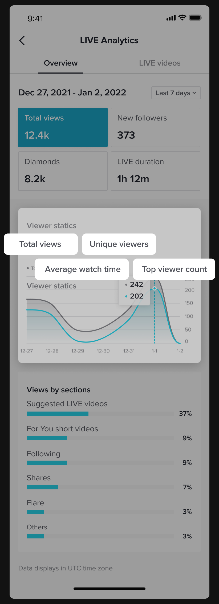Choose the Average watch time option
This screenshot has width=219, height=604.
(82, 269)
